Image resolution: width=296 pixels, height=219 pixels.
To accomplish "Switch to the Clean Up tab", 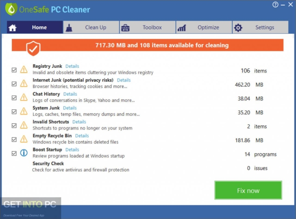I will [x=91, y=27].
